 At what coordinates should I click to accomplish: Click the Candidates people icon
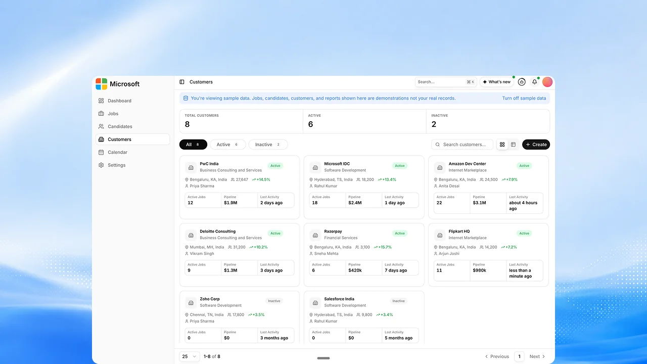[101, 126]
